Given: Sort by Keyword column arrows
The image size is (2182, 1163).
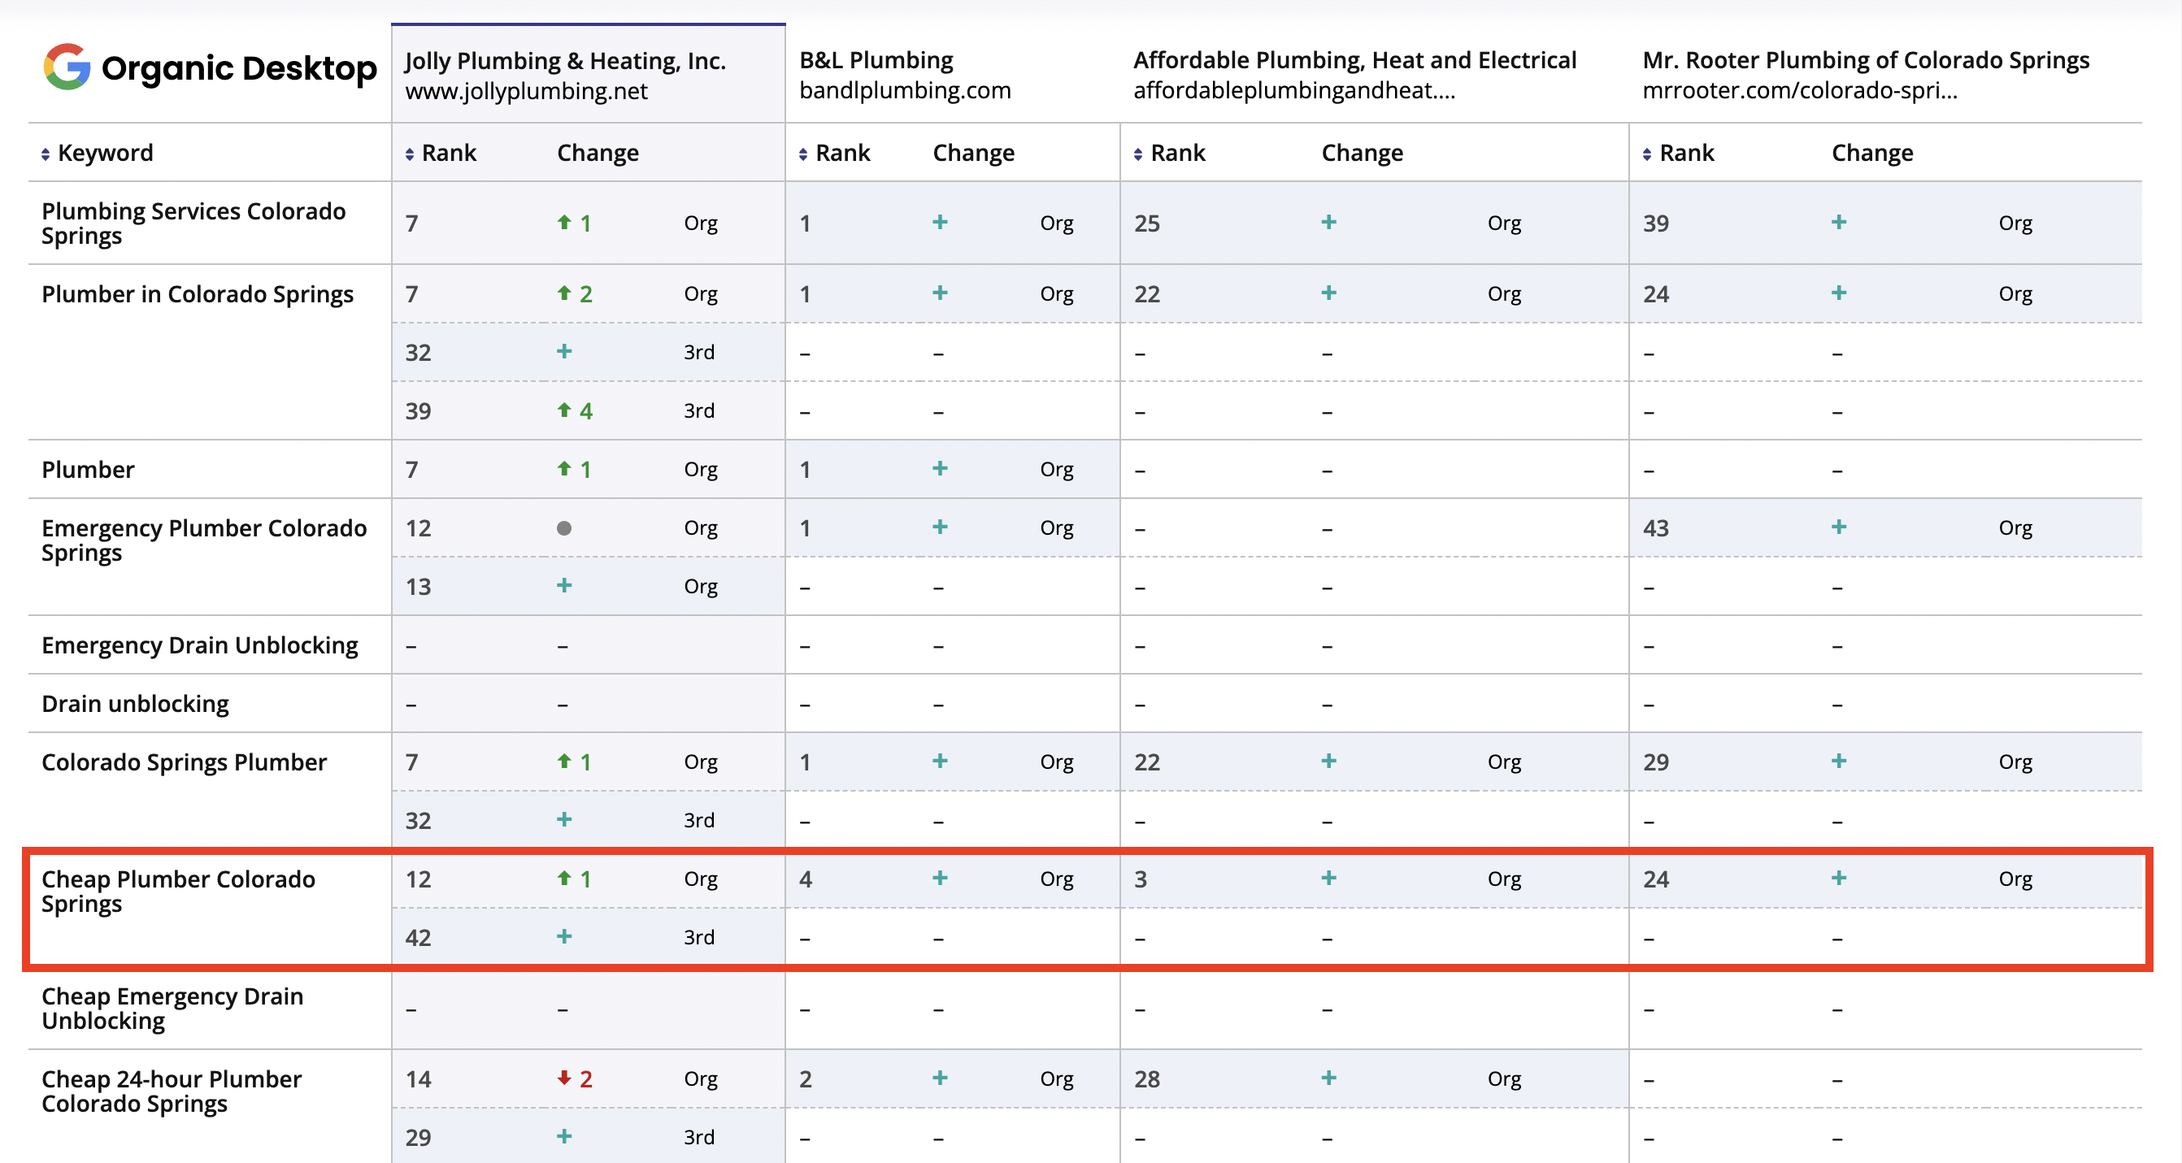Looking at the screenshot, I should click(46, 154).
